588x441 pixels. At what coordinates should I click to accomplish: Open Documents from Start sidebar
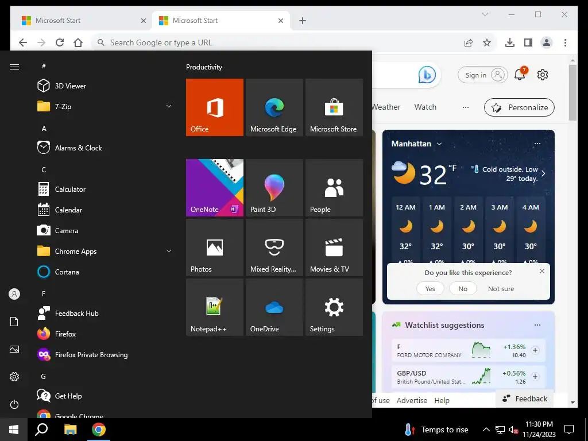(x=14, y=322)
